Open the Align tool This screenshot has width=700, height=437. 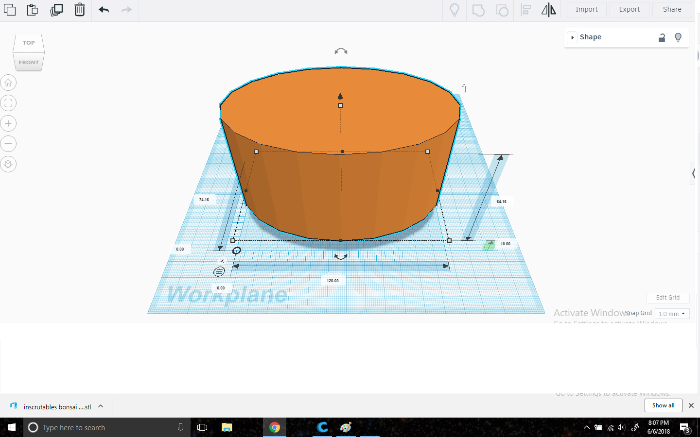(x=525, y=10)
